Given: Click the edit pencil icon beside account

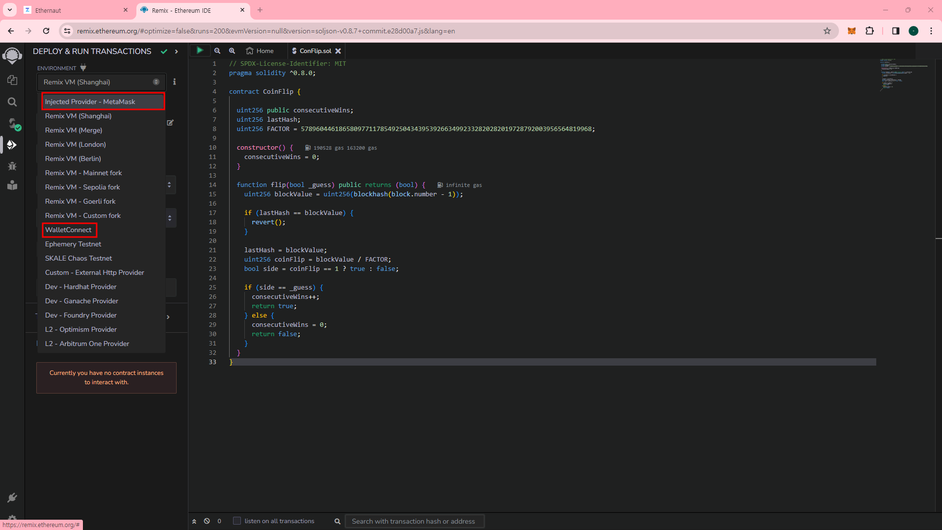Looking at the screenshot, I should coord(170,122).
